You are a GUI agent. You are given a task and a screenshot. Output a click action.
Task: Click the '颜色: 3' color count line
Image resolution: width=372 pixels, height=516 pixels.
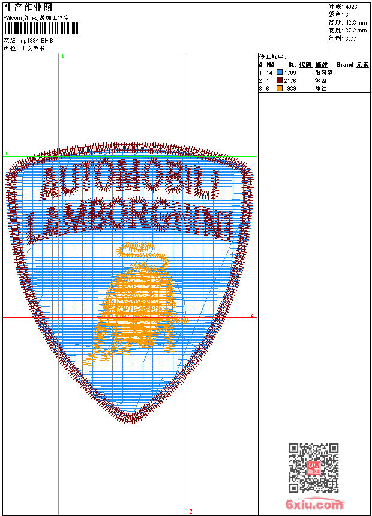[338, 14]
